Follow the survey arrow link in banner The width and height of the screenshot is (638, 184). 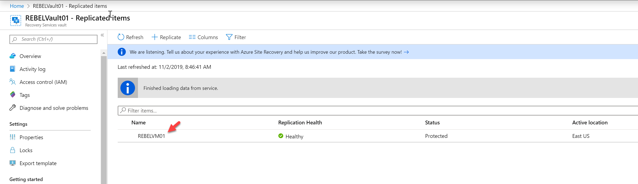point(406,52)
